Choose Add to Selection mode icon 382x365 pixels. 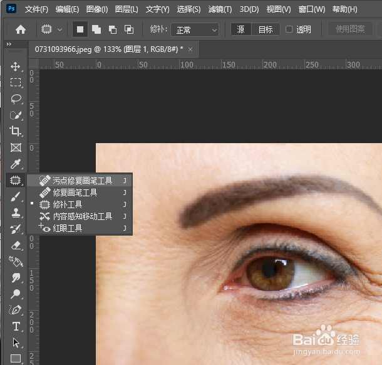(96, 29)
